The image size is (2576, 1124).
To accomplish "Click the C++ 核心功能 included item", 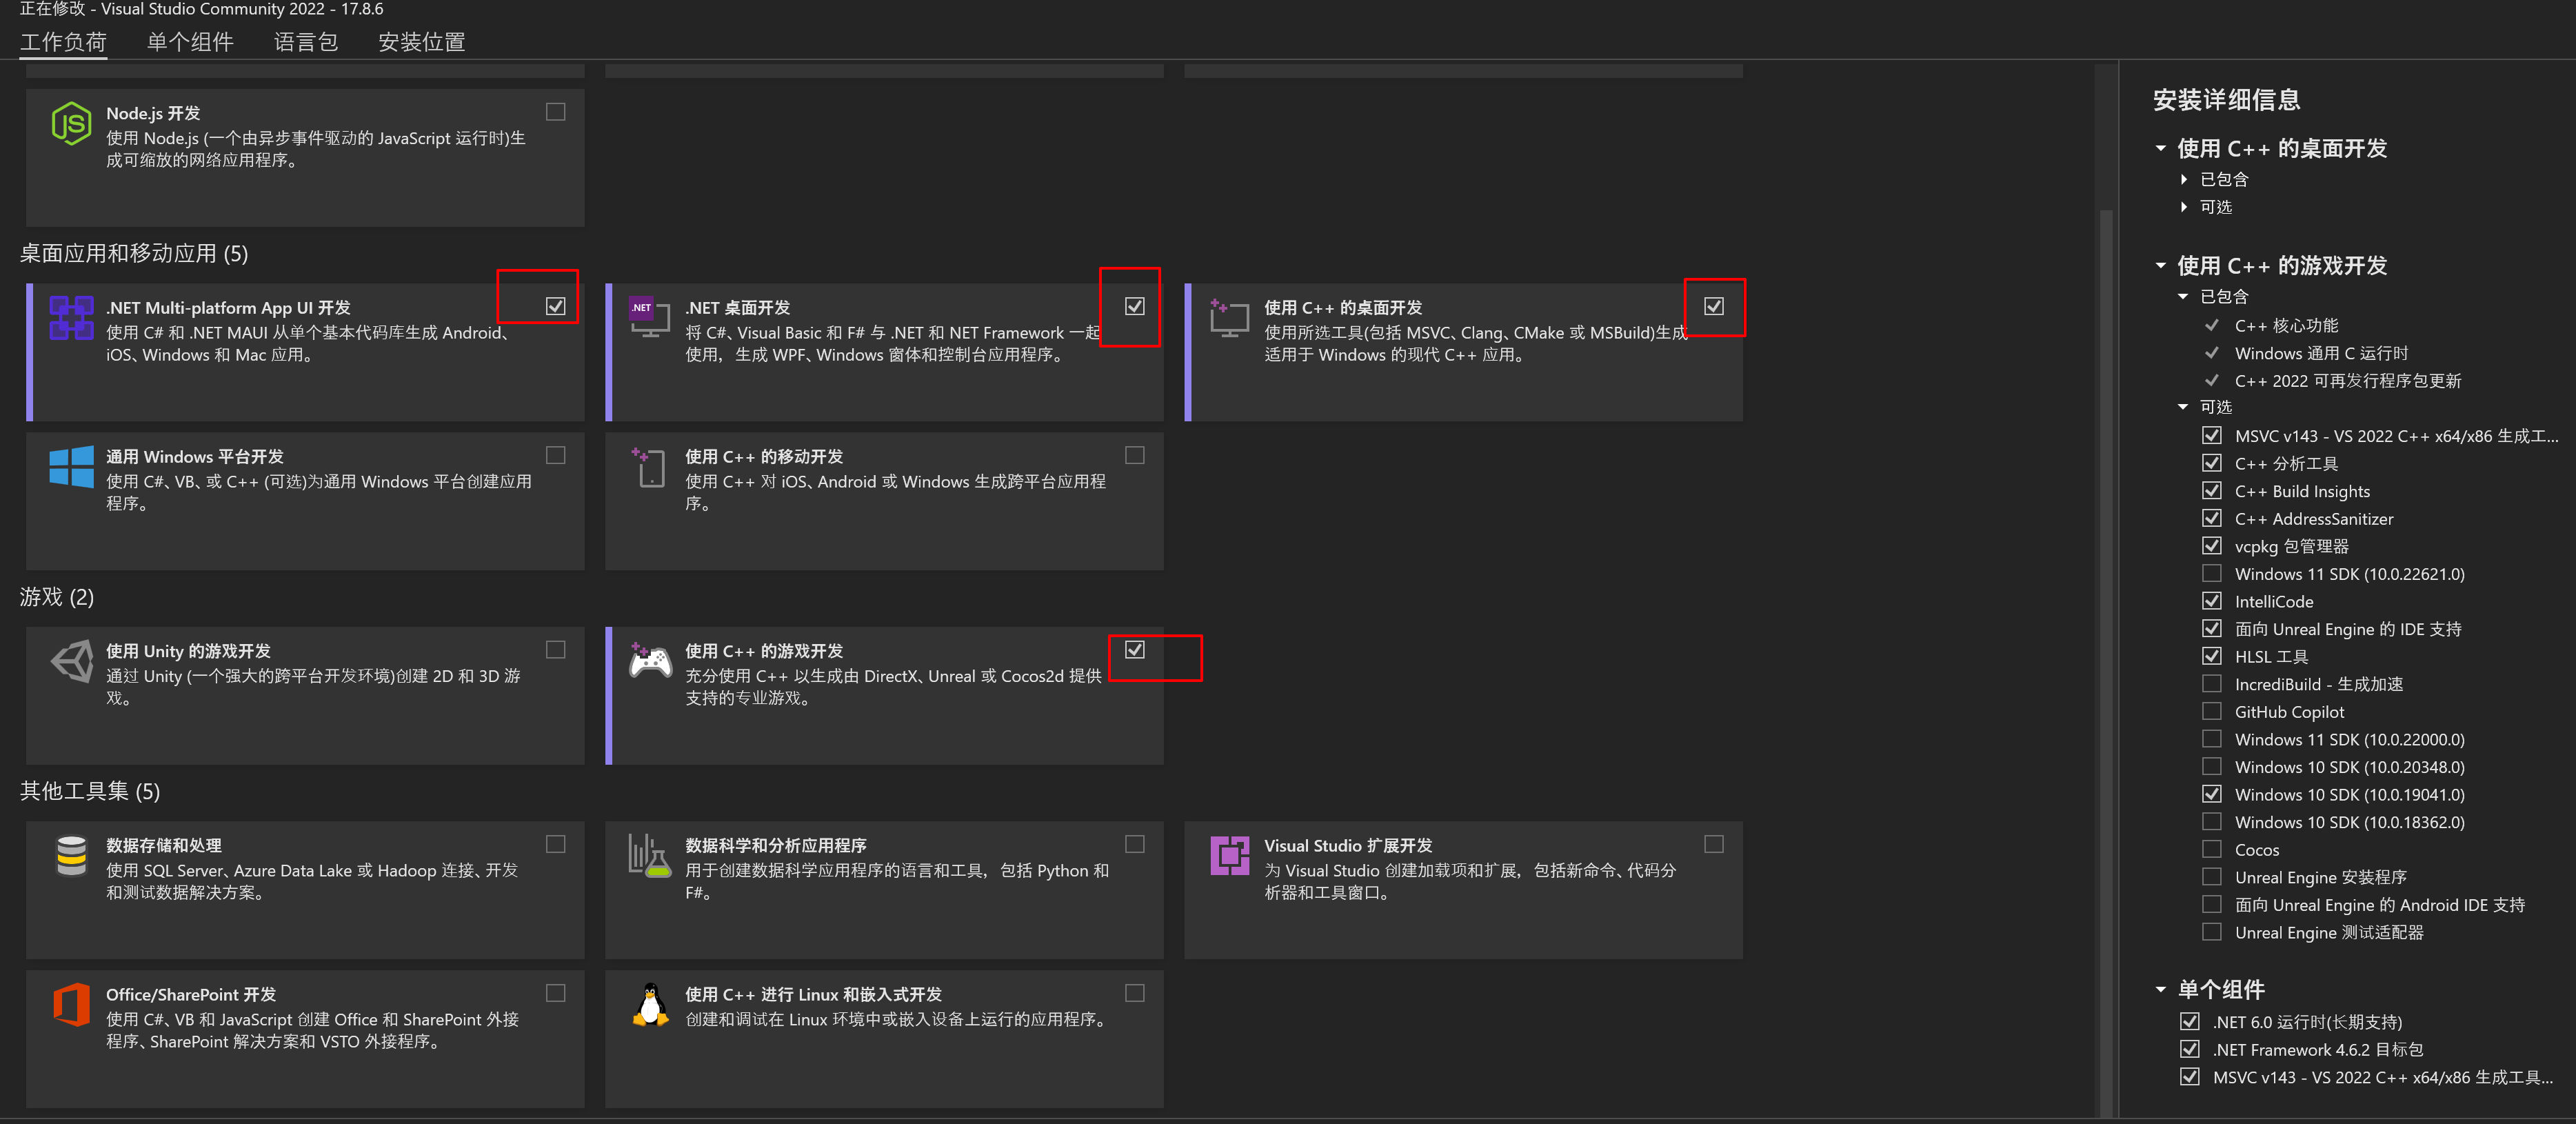I will point(2286,325).
